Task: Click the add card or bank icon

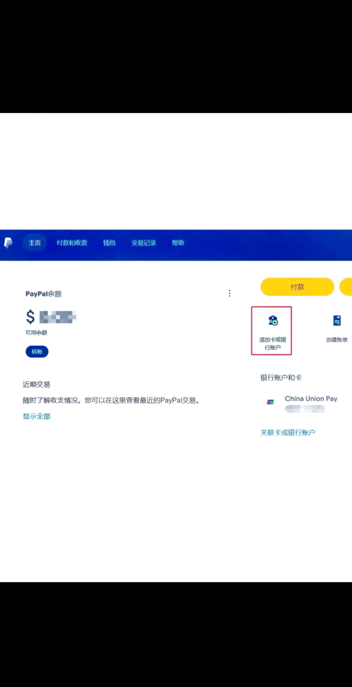Action: tap(273, 321)
